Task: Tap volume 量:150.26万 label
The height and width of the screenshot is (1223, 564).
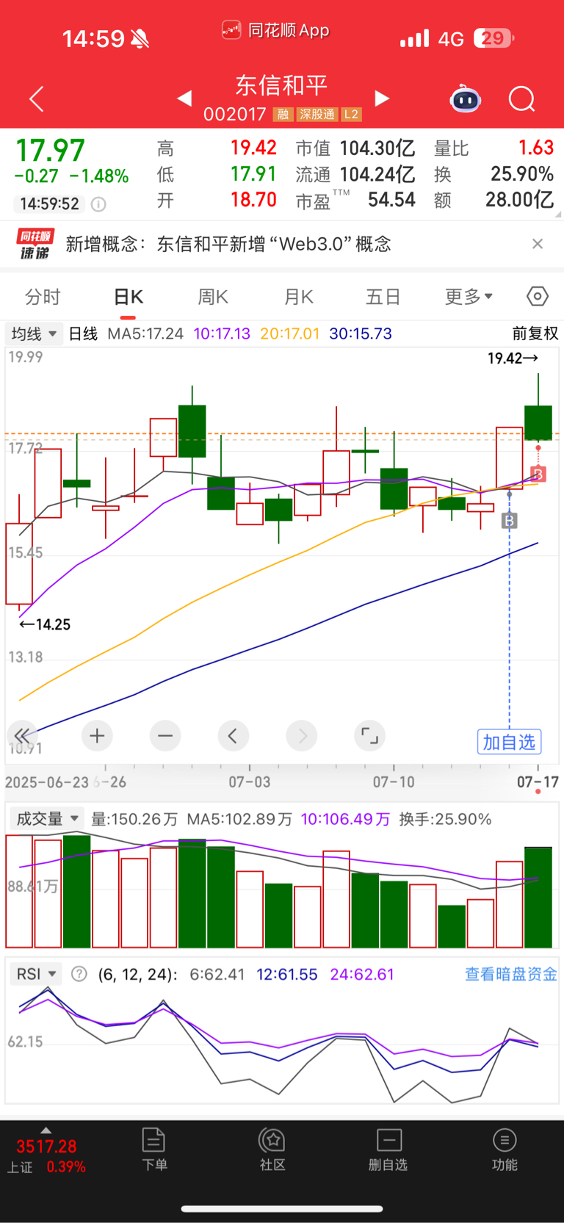Action: (x=134, y=819)
